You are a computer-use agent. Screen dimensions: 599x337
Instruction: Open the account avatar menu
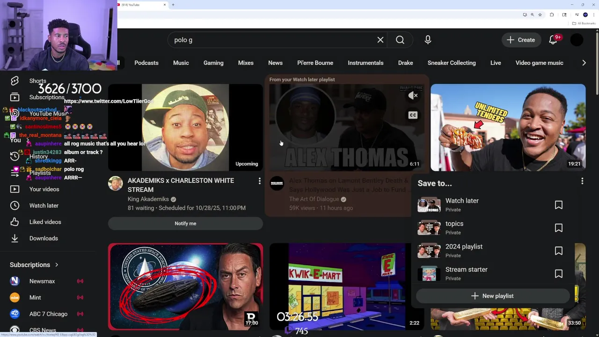point(577,40)
